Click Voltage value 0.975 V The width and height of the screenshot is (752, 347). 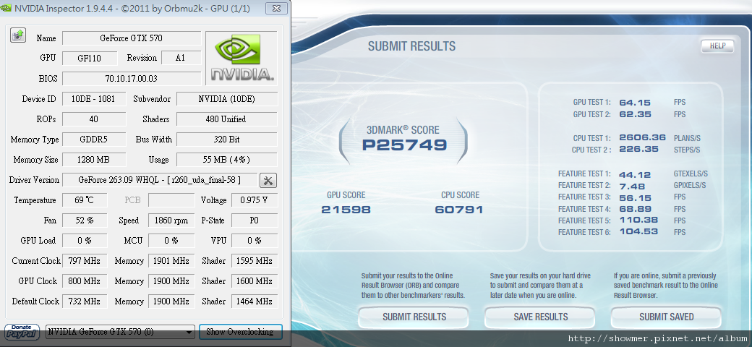tap(255, 200)
